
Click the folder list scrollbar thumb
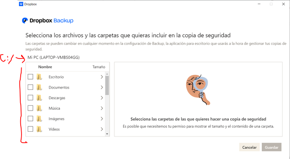(x=107, y=85)
